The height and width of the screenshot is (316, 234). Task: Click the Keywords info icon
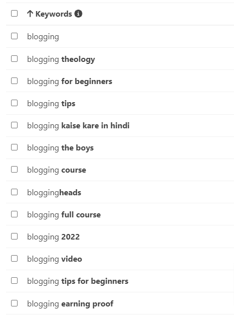tap(78, 14)
